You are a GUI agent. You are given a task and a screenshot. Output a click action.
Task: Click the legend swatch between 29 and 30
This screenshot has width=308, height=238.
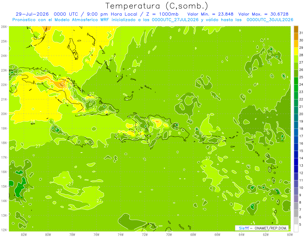pyautogui.click(x=296, y=44)
